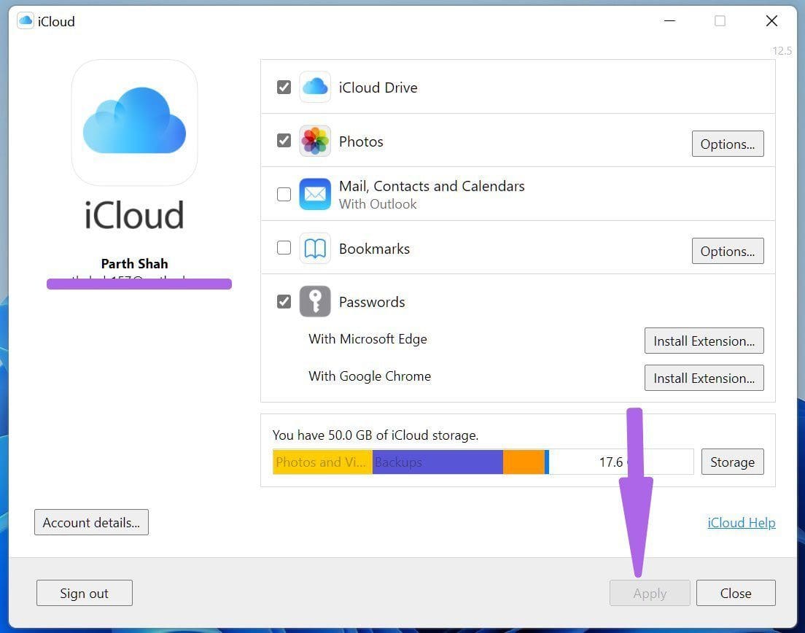Viewport: 805px width, 633px height.
Task: Click the yellow Photos and Videos storage segment
Action: [322, 462]
